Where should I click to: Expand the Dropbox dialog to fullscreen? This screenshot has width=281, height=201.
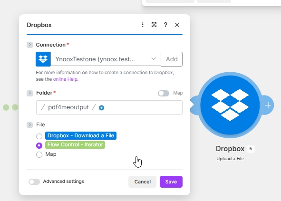(x=154, y=25)
